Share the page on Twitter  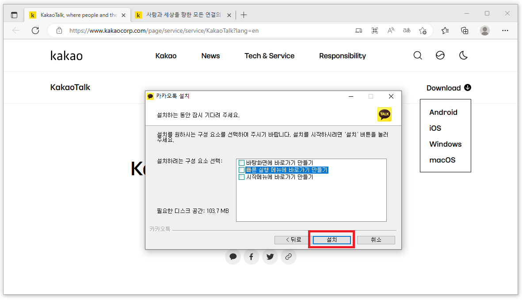tap(270, 257)
